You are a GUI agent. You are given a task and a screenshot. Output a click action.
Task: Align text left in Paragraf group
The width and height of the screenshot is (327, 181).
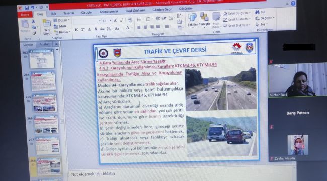(x=139, y=27)
